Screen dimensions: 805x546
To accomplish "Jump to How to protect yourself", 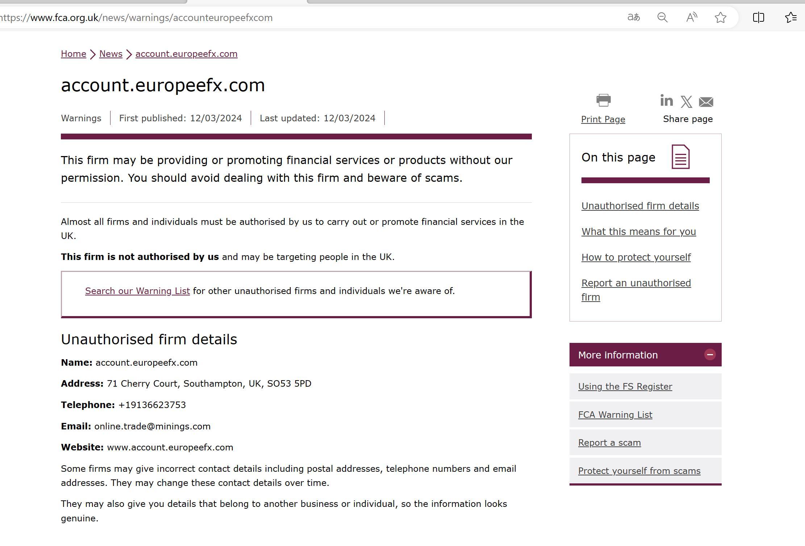I will pyautogui.click(x=636, y=257).
